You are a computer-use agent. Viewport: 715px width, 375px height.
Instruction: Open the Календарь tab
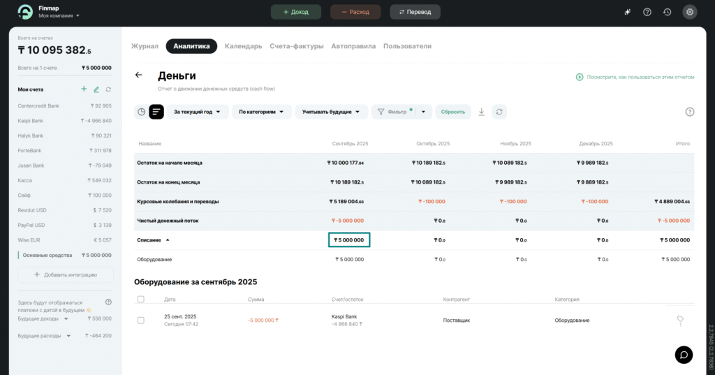click(x=243, y=46)
